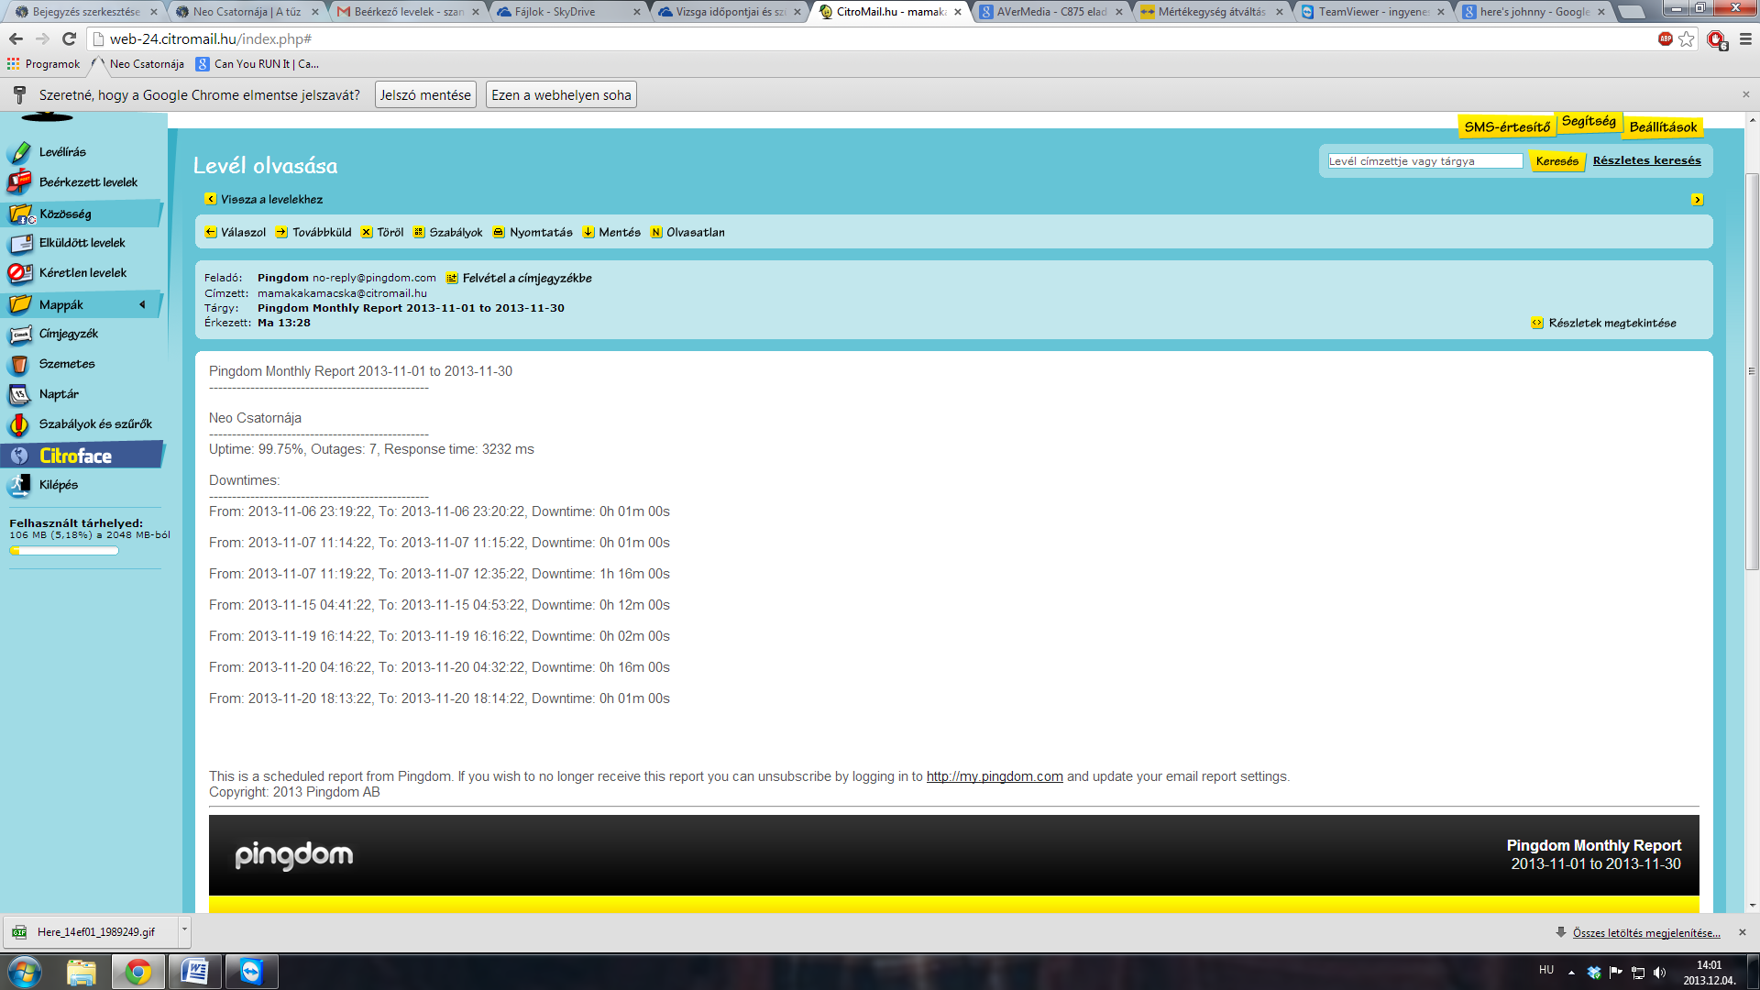This screenshot has width=1760, height=990.
Task: Open Chrome menu hamburger icon
Action: pyautogui.click(x=1745, y=39)
